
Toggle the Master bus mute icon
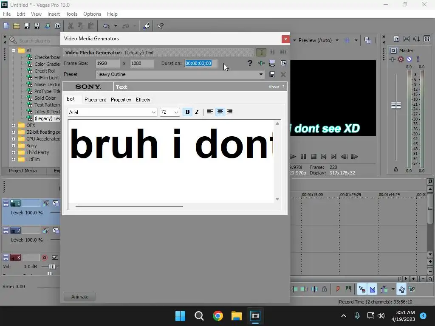point(409,59)
